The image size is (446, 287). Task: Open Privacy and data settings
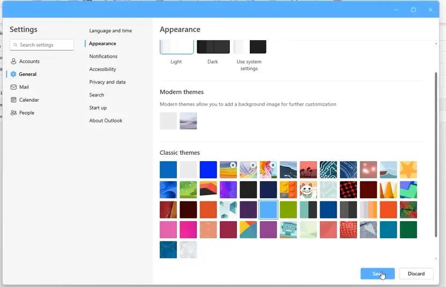(107, 82)
